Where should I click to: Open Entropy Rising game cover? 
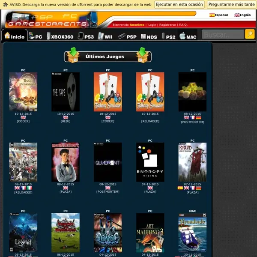click(x=150, y=162)
